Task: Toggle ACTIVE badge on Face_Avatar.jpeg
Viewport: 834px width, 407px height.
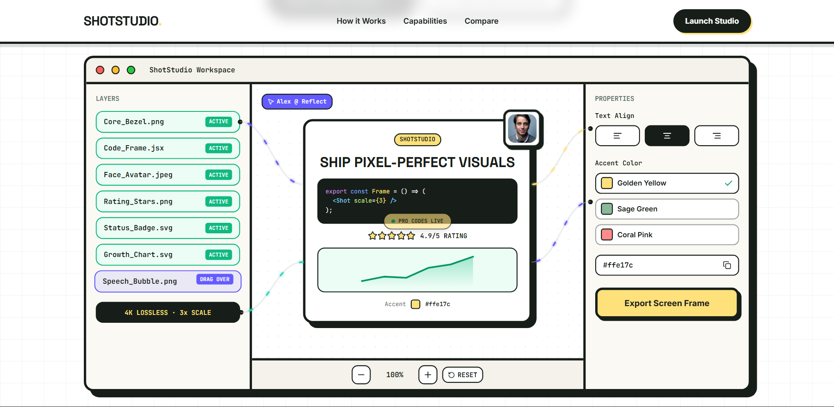Action: (x=219, y=175)
